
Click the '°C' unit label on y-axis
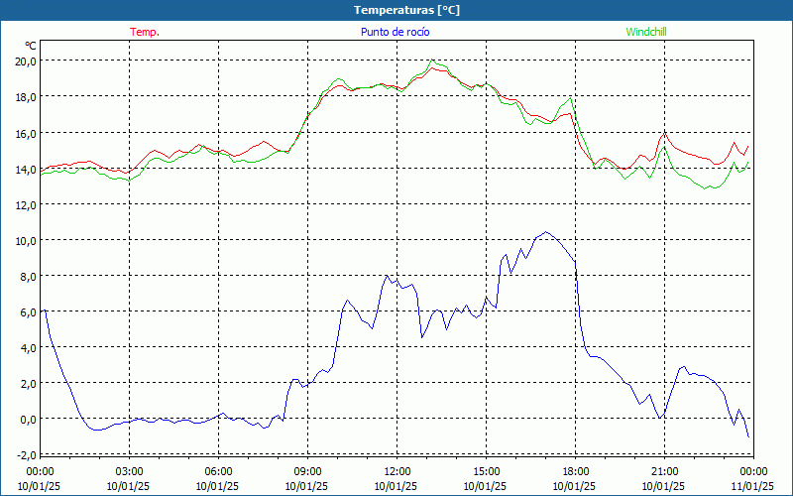point(31,46)
